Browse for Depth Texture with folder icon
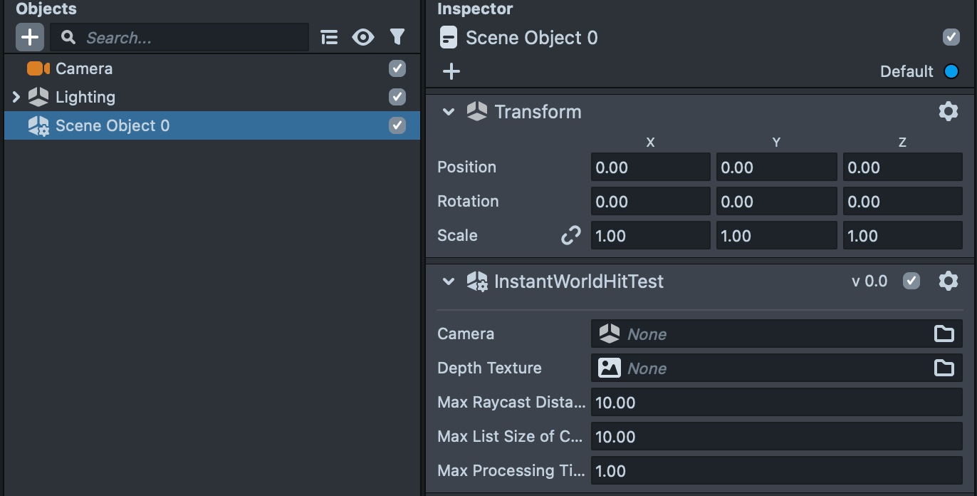The image size is (977, 496). point(944,368)
